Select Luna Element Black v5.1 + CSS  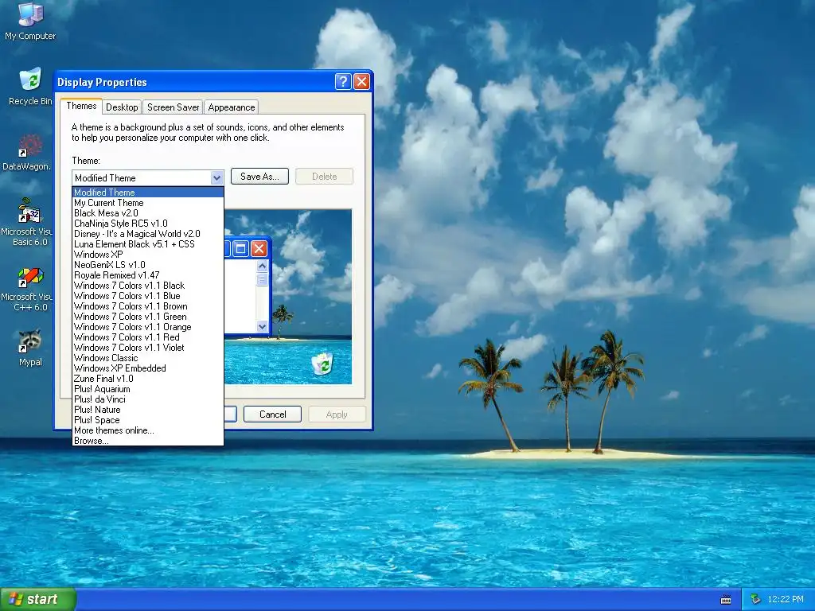(147, 244)
